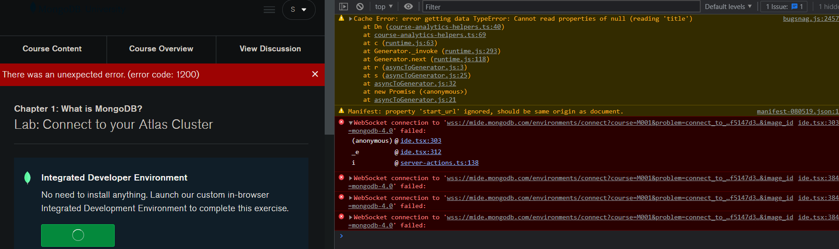Toggle the DevTools console sidebar
This screenshot has width=839, height=249.
(x=344, y=7)
